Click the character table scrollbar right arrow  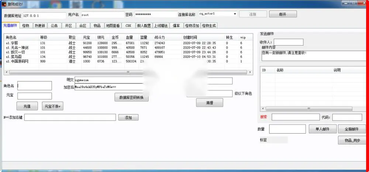(x=250, y=72)
